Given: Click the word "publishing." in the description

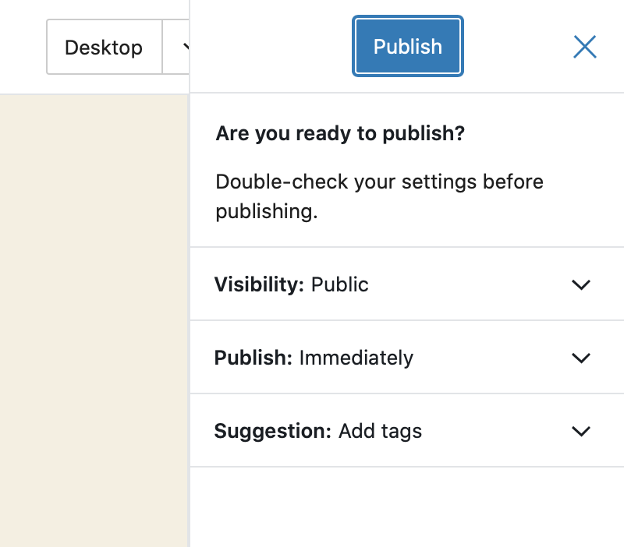Looking at the screenshot, I should 266,211.
